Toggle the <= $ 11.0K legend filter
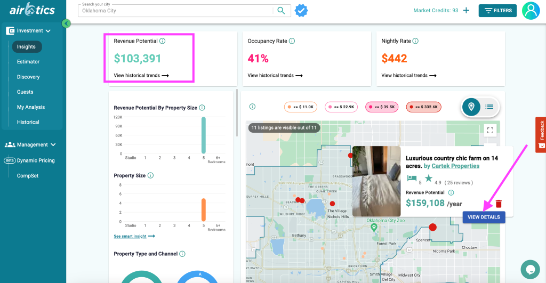The height and width of the screenshot is (283, 546). click(x=301, y=107)
